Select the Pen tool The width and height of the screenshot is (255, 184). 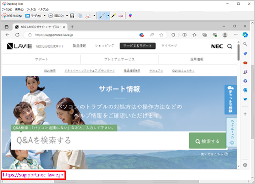(x=102, y=16)
